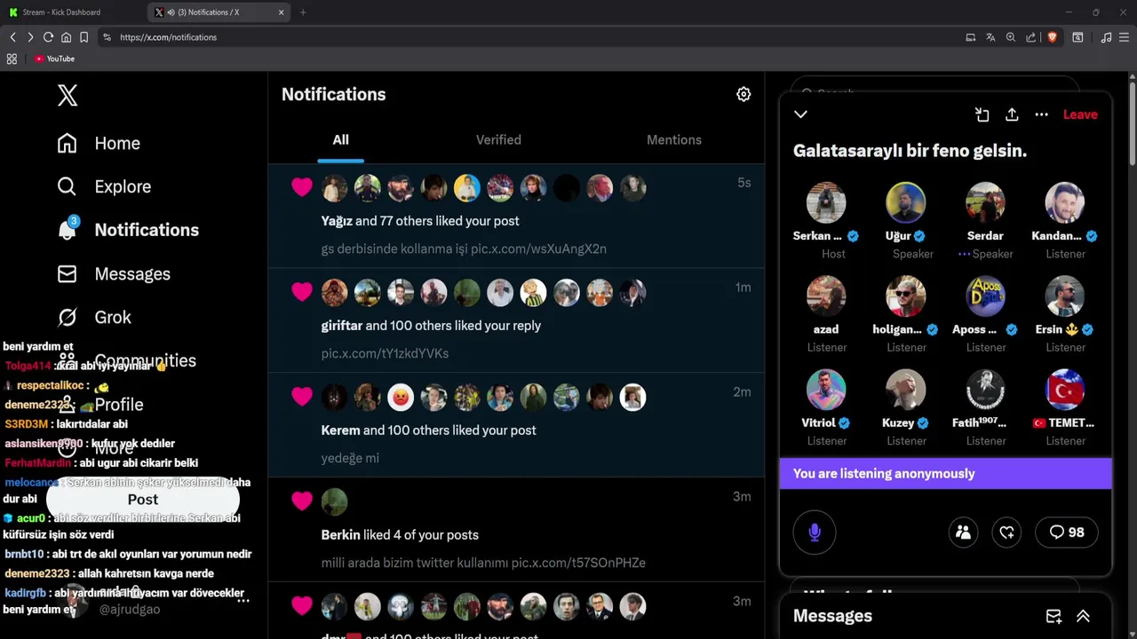Open link pic.x.com/wsXuAngX2n
Viewport: 1137px width, 639px height.
538,248
